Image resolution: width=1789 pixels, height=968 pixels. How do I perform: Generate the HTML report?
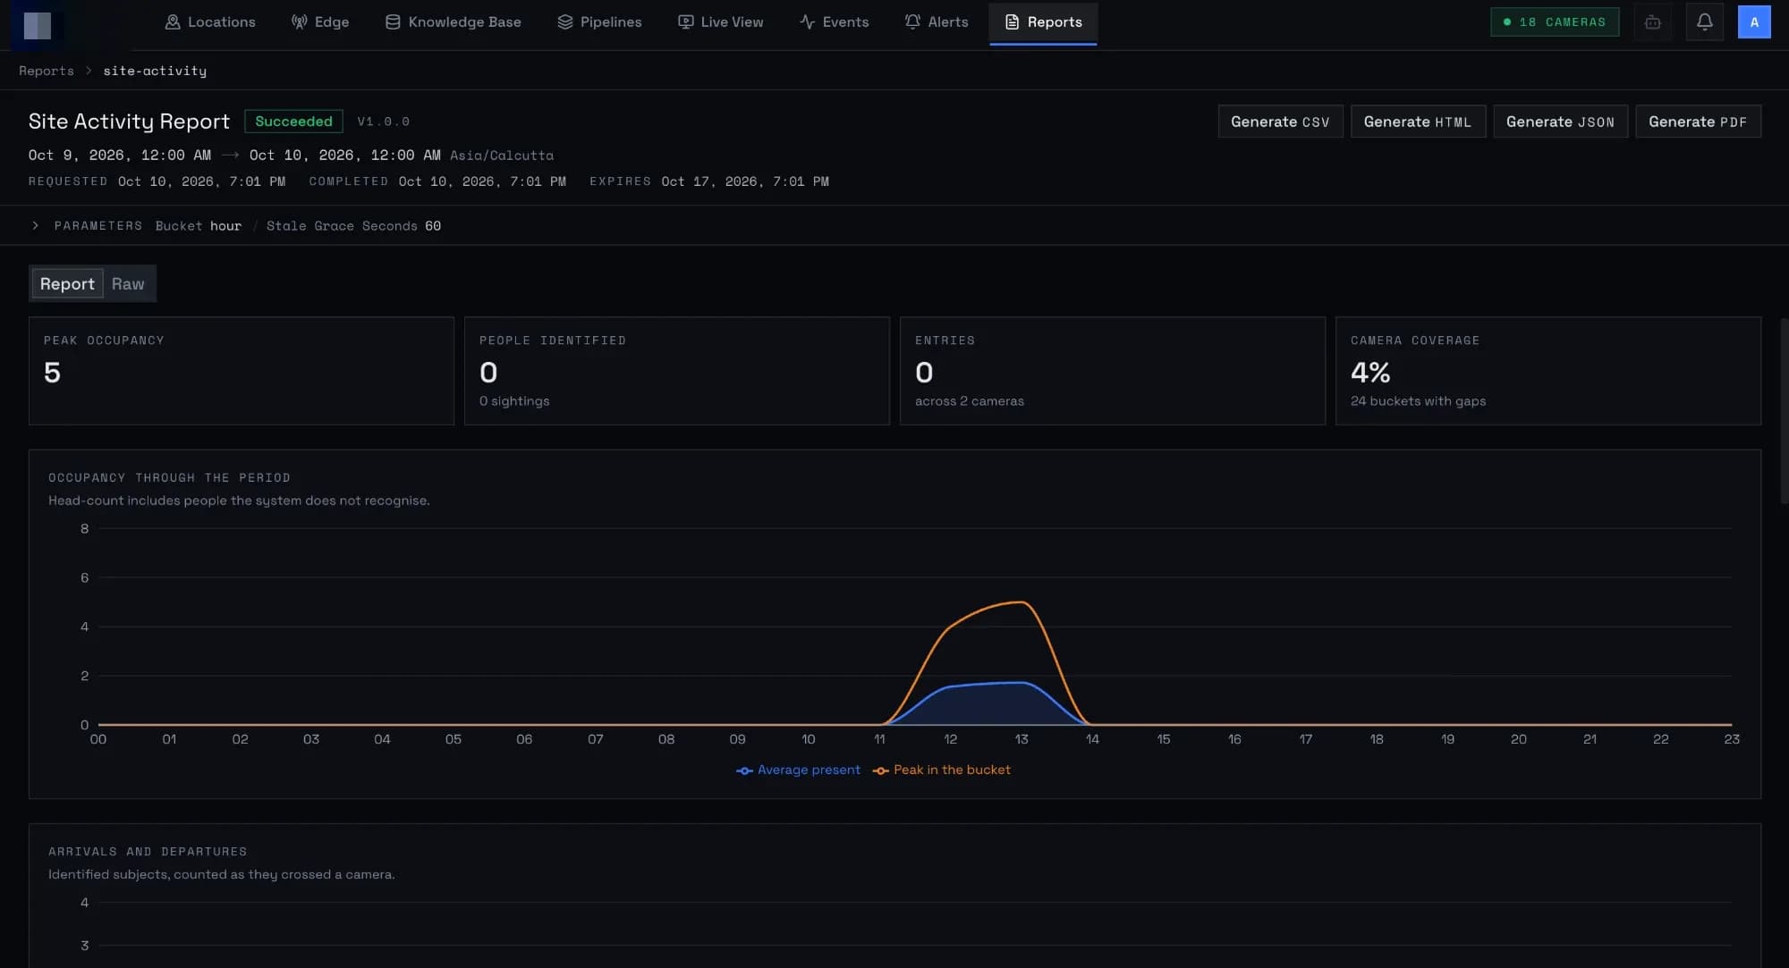pyautogui.click(x=1418, y=122)
